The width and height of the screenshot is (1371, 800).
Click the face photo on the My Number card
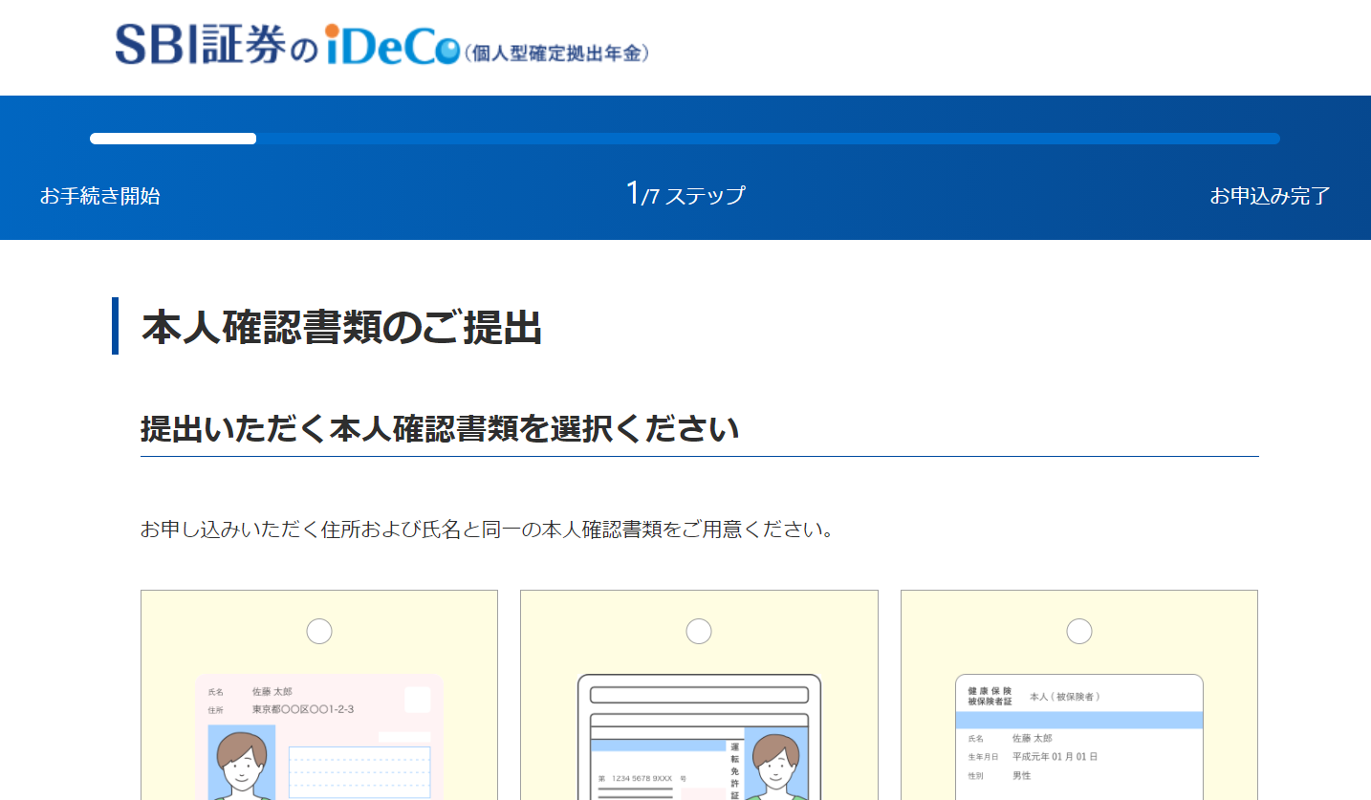241,762
